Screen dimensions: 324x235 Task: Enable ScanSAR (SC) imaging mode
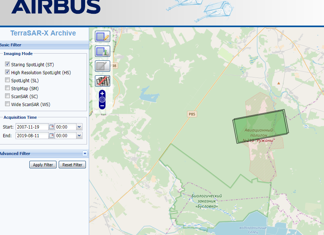pyautogui.click(x=8, y=96)
